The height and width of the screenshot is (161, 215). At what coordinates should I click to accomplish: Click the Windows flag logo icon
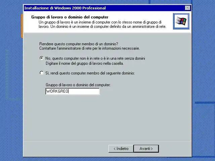pyautogui.click(x=181, y=21)
